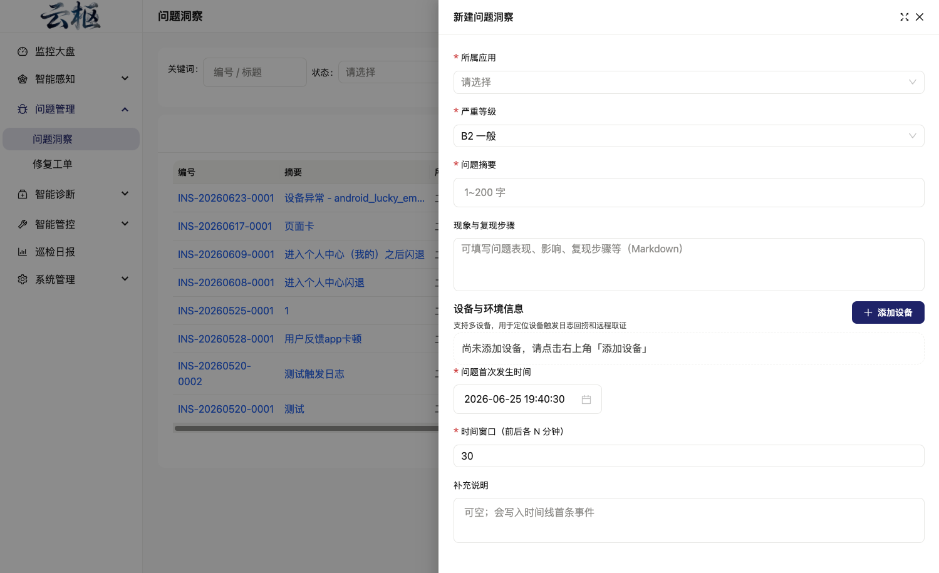
Task: Click the 智能诊断 sidebar icon
Action: click(x=23, y=194)
